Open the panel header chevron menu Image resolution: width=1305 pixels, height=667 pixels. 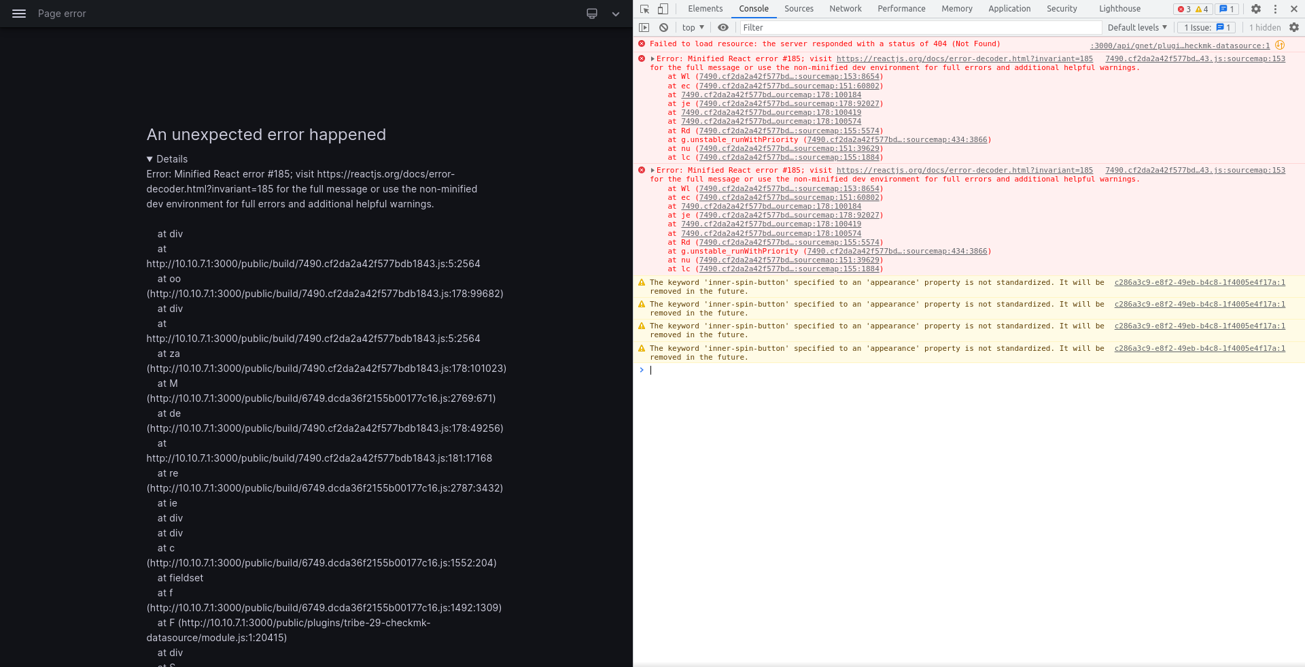615,14
